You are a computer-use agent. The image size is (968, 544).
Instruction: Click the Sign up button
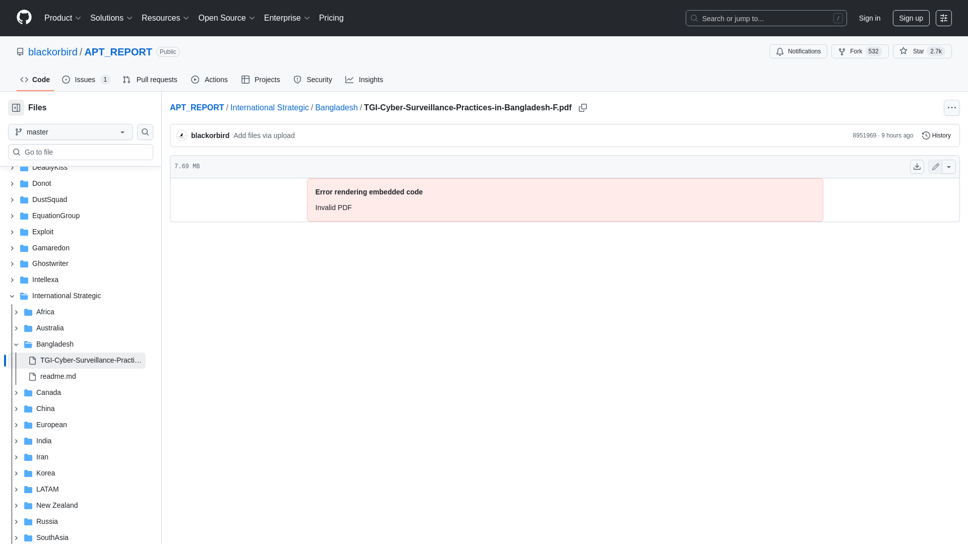click(911, 18)
